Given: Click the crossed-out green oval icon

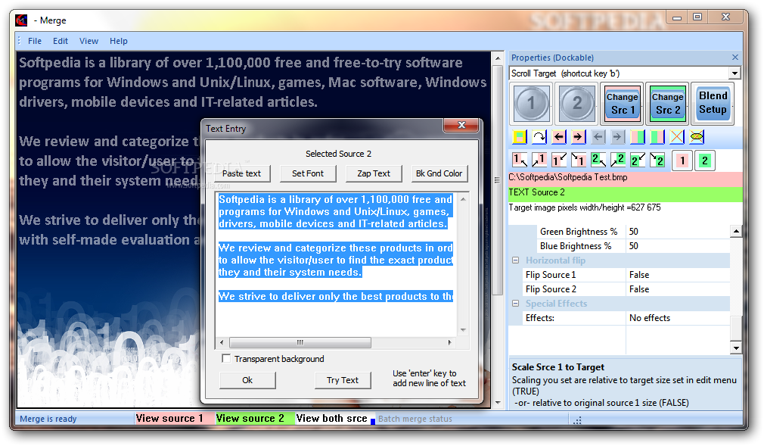Looking at the screenshot, I should (x=697, y=137).
